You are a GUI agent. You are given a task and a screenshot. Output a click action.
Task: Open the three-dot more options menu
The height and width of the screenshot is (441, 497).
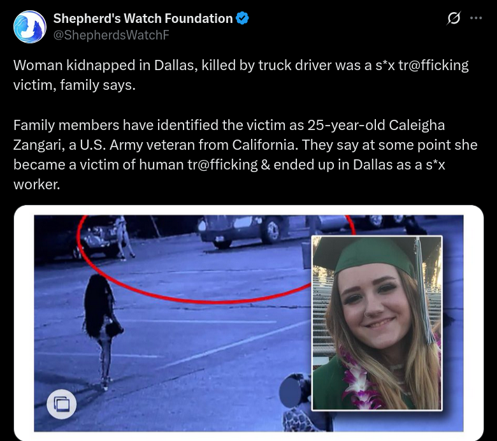click(476, 18)
